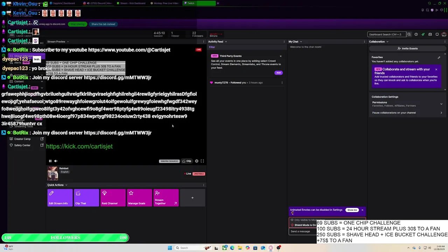The width and height of the screenshot is (448, 252).
Task: Open options for the musty7278 follow event
Action: tap(282, 83)
